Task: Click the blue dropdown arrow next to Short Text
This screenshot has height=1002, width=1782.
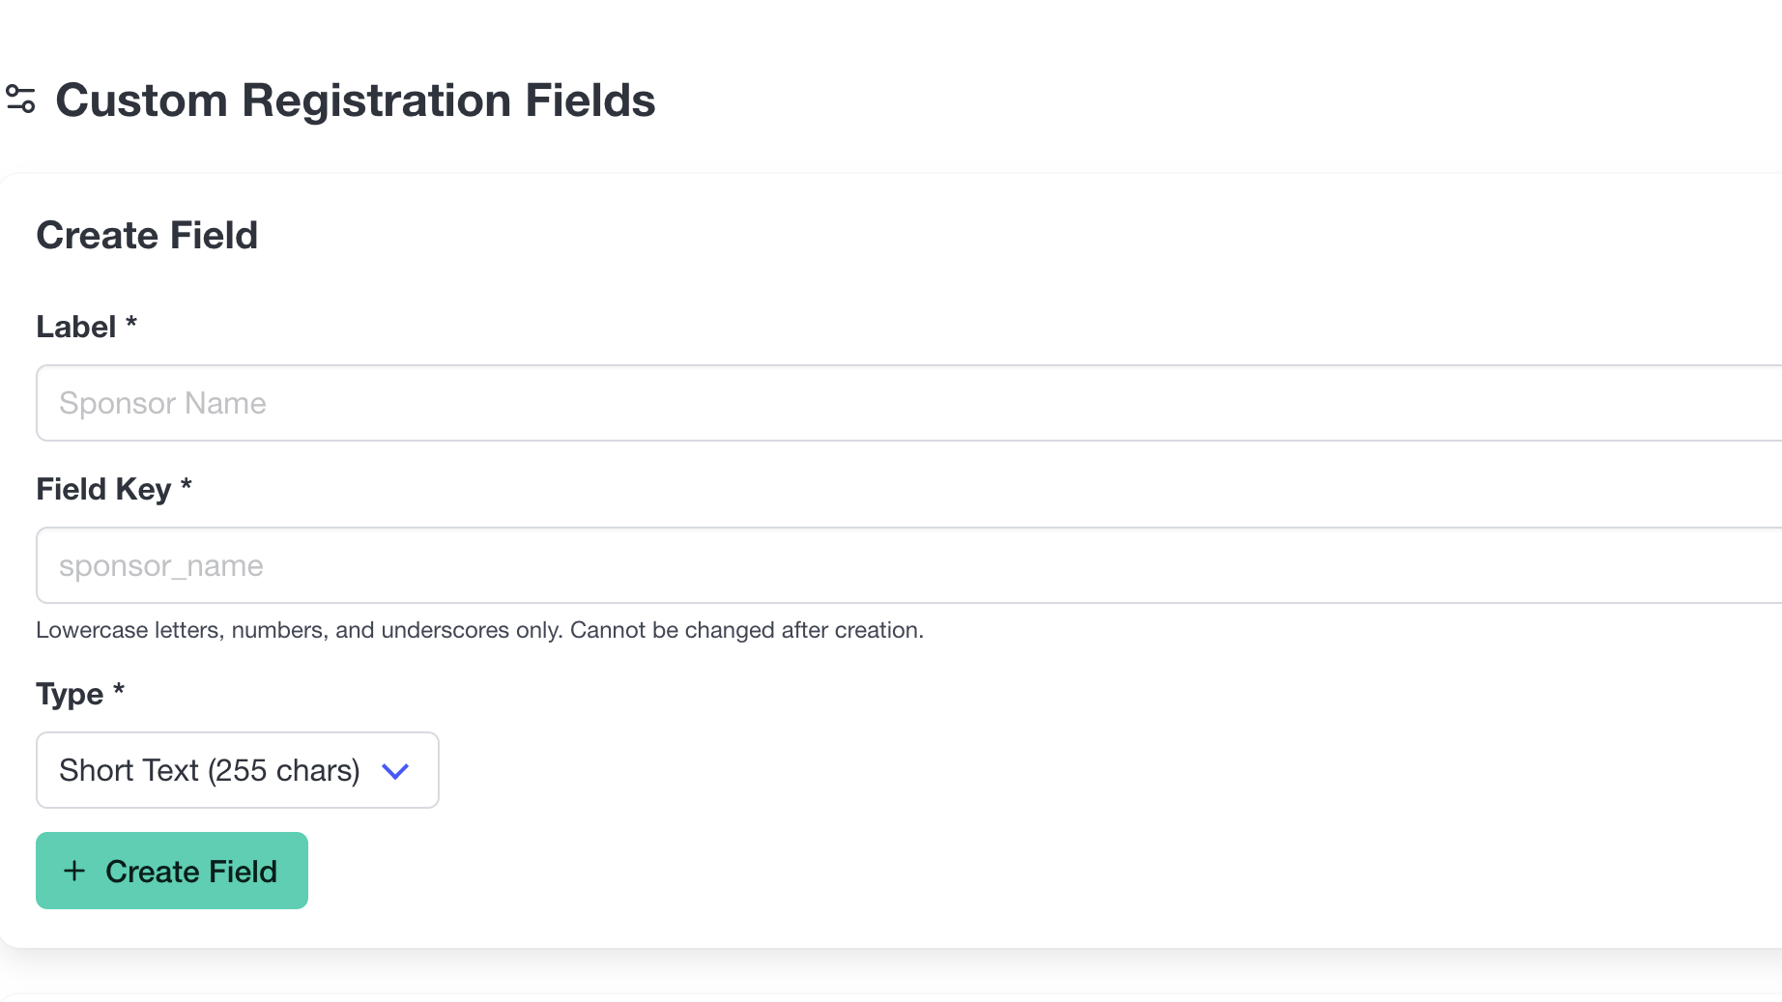Action: pos(394,771)
